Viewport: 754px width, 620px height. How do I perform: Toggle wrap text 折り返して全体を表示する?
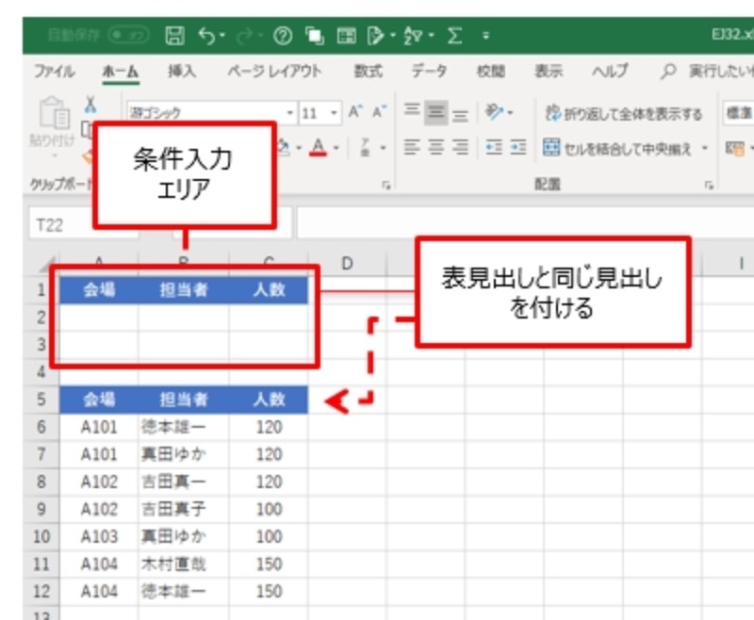coord(624,114)
